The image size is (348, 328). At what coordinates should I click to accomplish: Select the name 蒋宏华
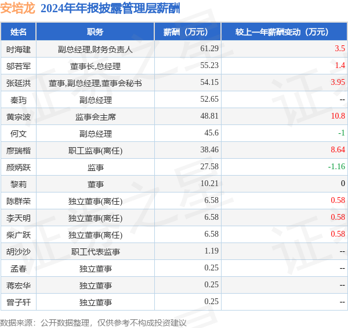(18, 286)
